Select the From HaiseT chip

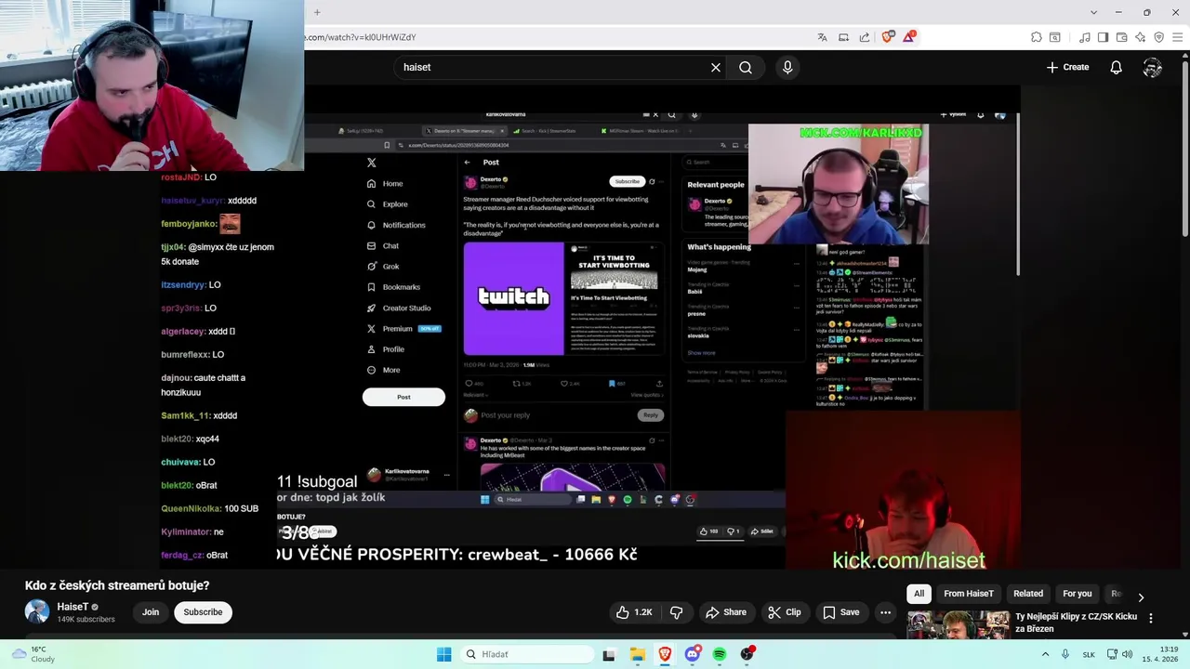pyautogui.click(x=969, y=594)
